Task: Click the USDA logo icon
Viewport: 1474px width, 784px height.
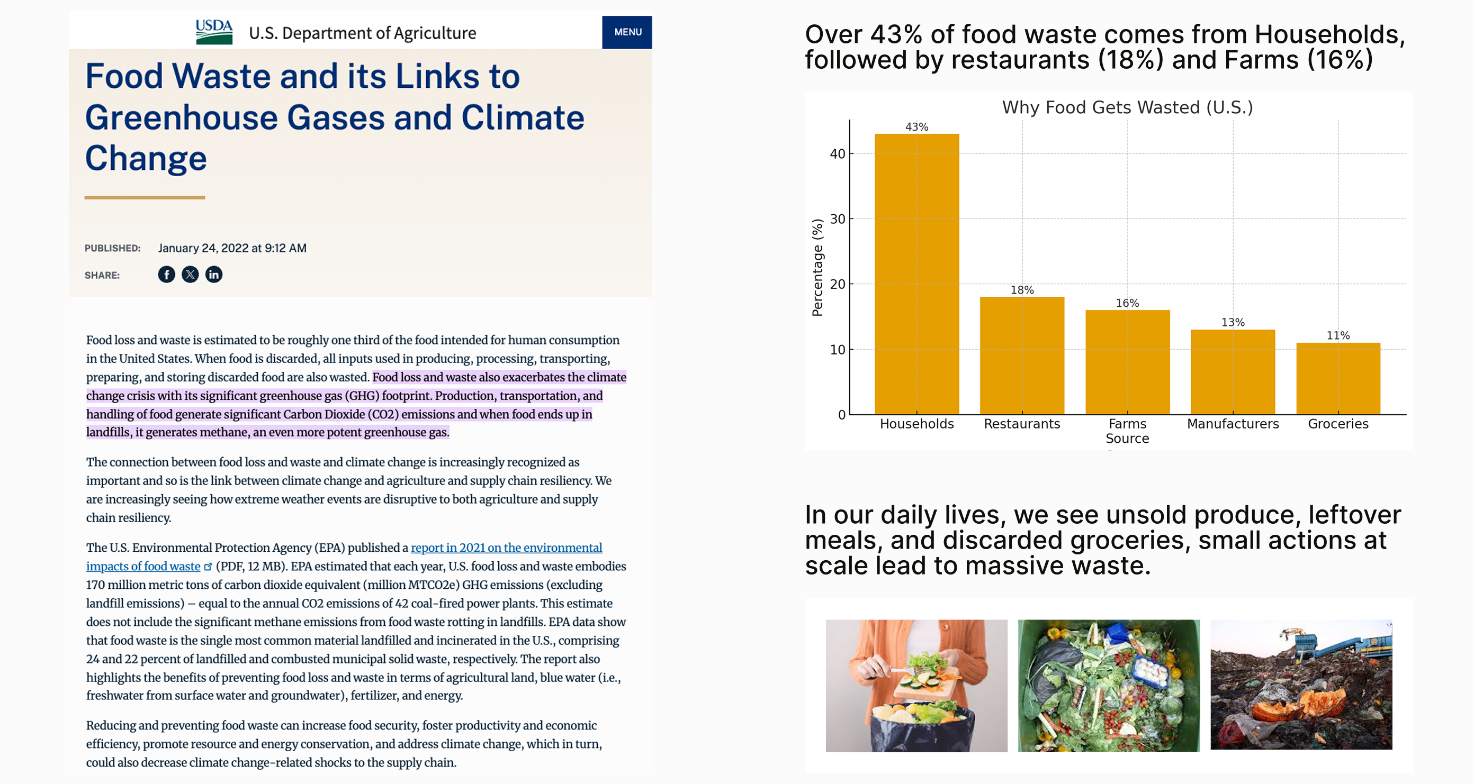Action: click(213, 32)
